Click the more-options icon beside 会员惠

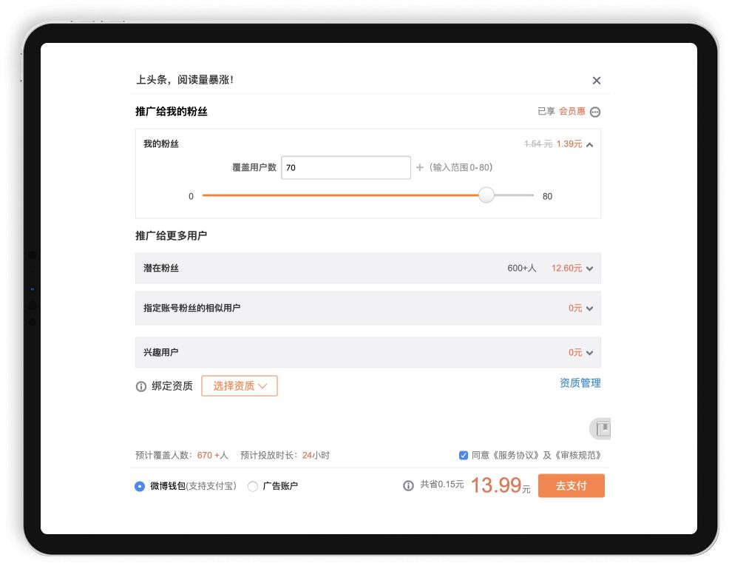point(595,112)
